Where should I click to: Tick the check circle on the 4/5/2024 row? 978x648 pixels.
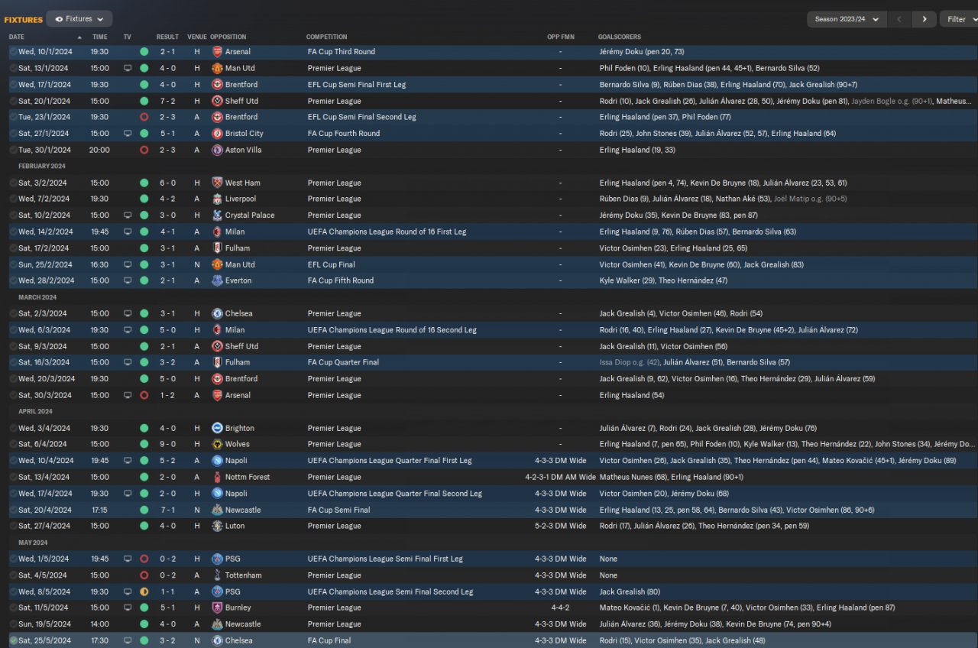(x=13, y=575)
